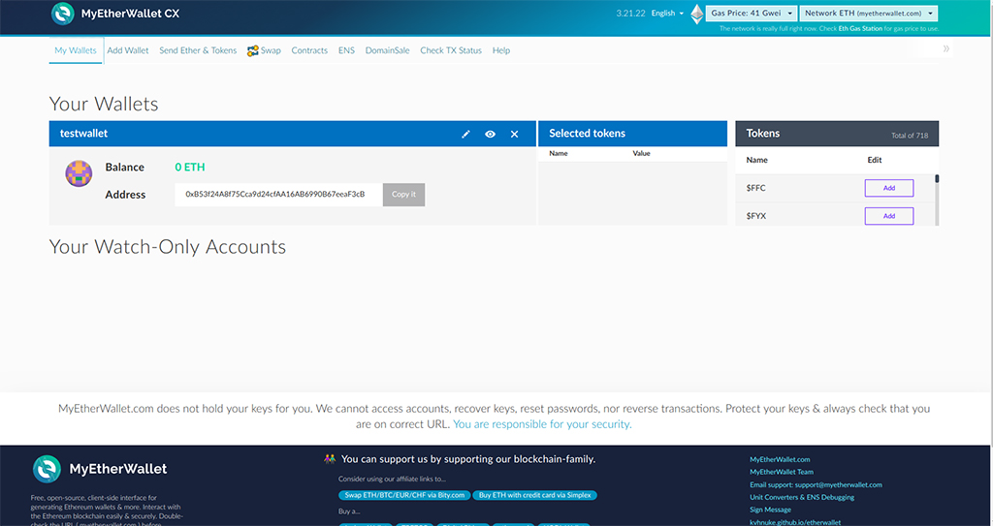993x526 pixels.
Task: Open the Network ETH dropdown
Action: coord(868,14)
